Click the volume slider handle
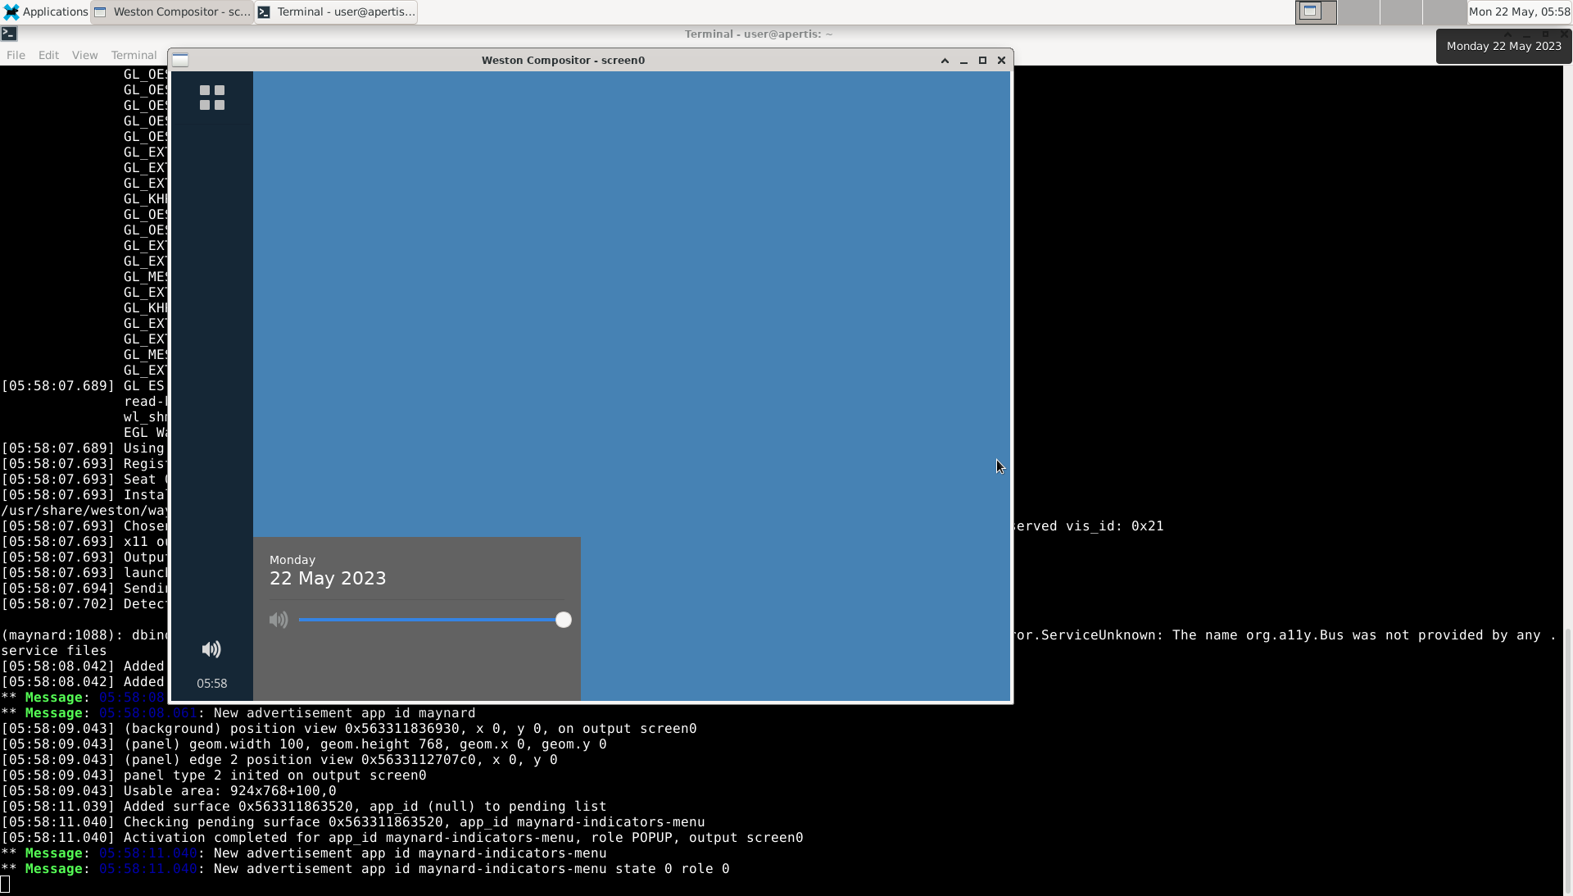Viewport: 1573px width, 896px height. 563,620
